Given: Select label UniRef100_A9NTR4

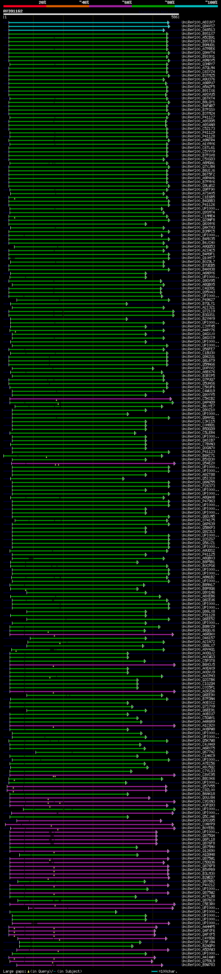Looking at the screenshot, I should [198, 140].
